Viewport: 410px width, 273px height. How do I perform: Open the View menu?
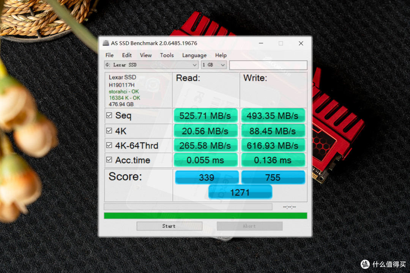(146, 55)
